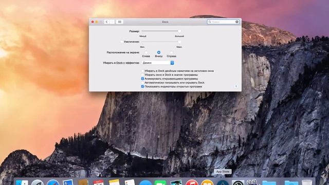
Task: Go back with the toolbar chevron button
Action: click(x=106, y=22)
